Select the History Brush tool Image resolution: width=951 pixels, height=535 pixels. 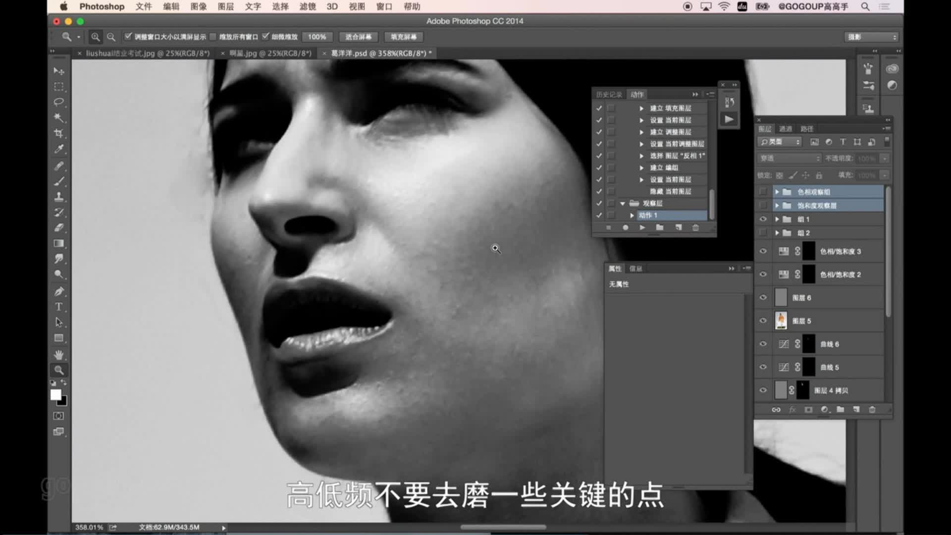pos(59,212)
